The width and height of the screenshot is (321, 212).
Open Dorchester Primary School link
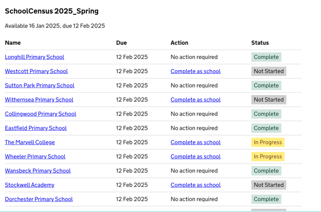coord(38,199)
